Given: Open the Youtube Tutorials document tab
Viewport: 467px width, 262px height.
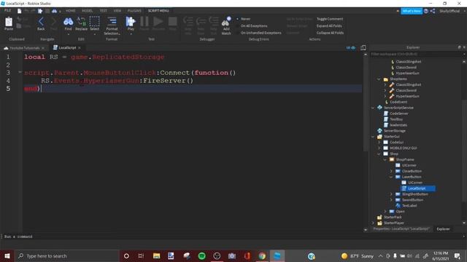Looking at the screenshot, I should pyautogui.click(x=24, y=48).
